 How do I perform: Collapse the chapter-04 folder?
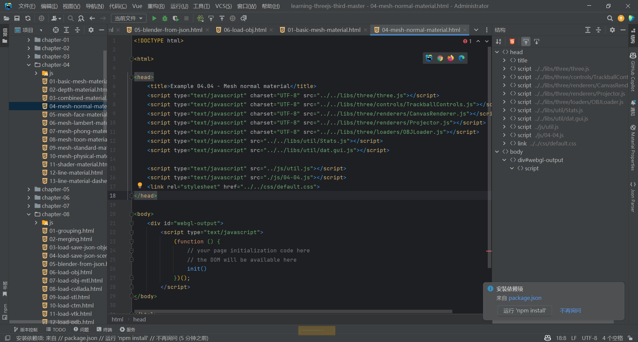(x=29, y=65)
